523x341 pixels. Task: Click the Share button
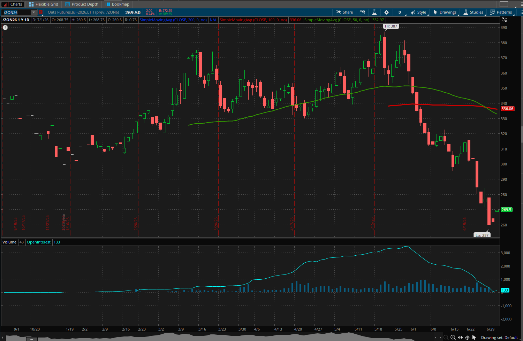tap(344, 12)
